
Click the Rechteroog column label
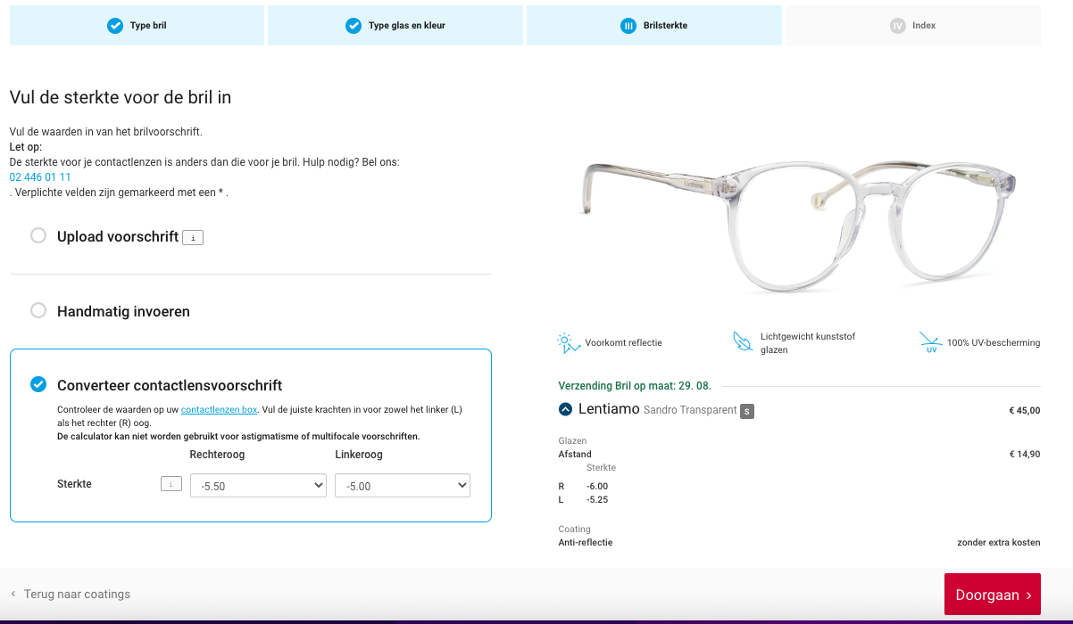click(217, 455)
